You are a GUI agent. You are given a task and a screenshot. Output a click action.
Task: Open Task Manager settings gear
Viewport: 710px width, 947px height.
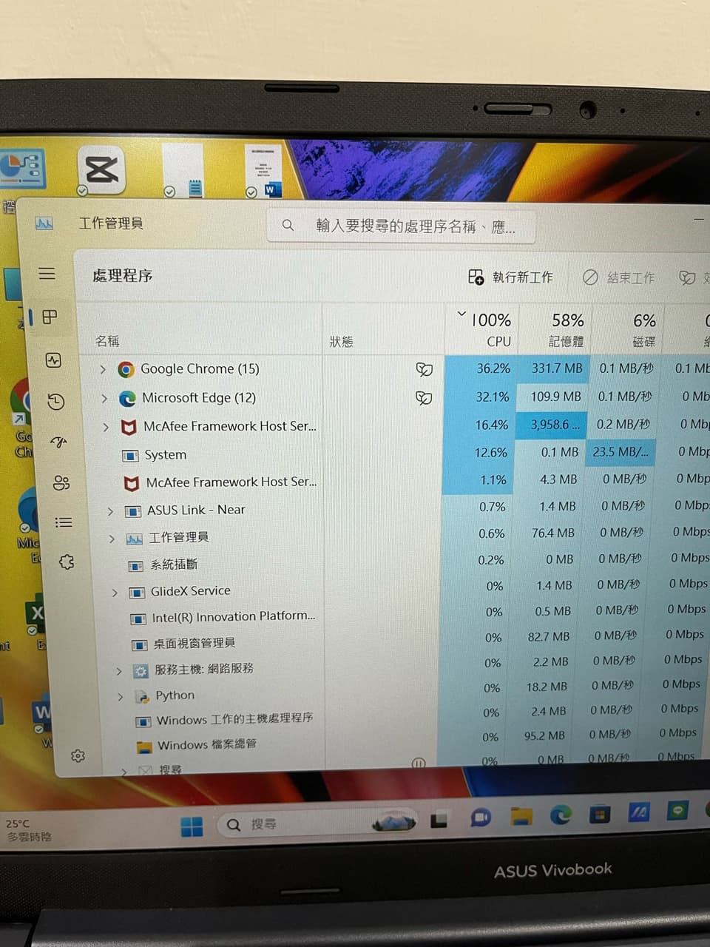pos(78,755)
